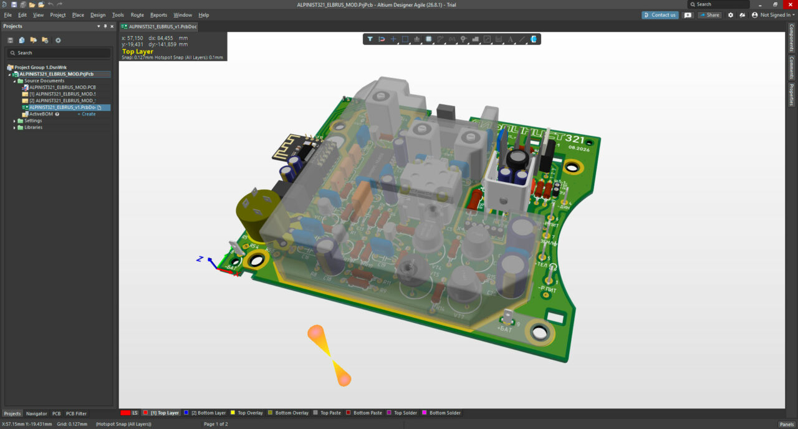Pin the Projects panel
798x429 pixels.
[x=105, y=26]
